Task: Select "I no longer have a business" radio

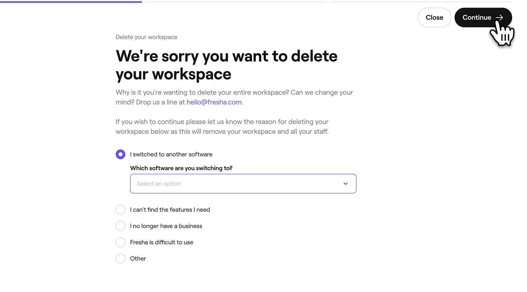Action: (x=120, y=226)
